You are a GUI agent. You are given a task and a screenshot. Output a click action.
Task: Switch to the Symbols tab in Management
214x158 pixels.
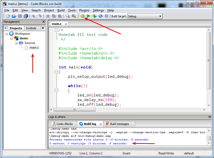pyautogui.click(x=31, y=28)
